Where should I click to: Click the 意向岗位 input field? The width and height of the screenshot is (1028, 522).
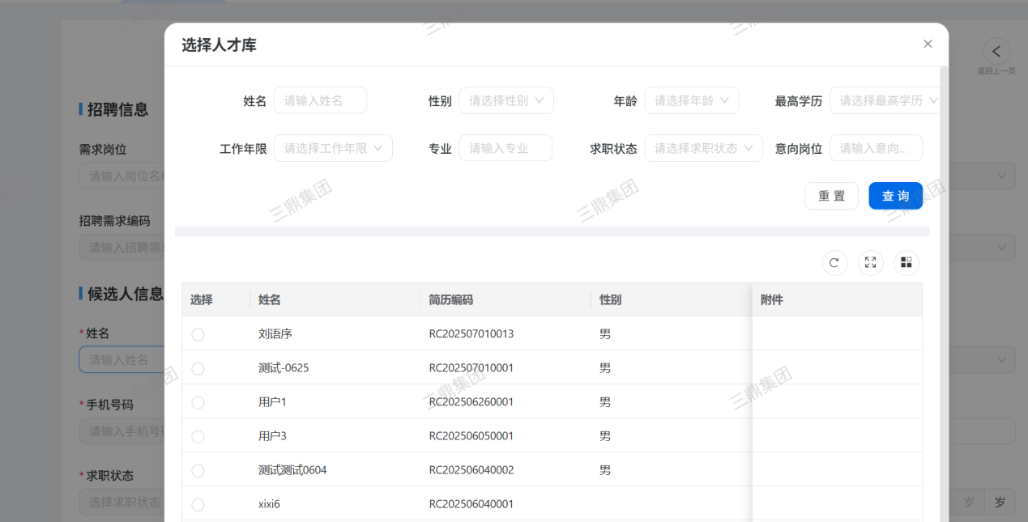[876, 148]
